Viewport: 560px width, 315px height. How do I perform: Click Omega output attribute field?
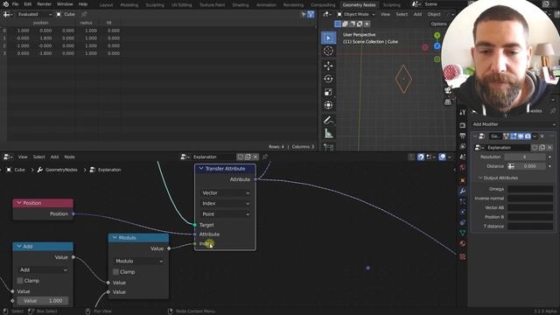(x=530, y=189)
